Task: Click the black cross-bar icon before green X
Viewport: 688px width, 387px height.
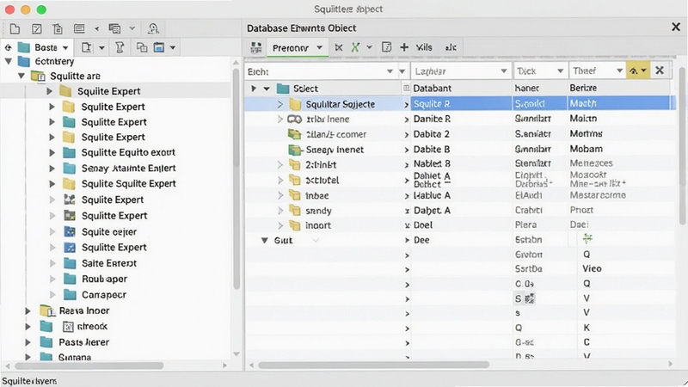Action: tap(339, 47)
